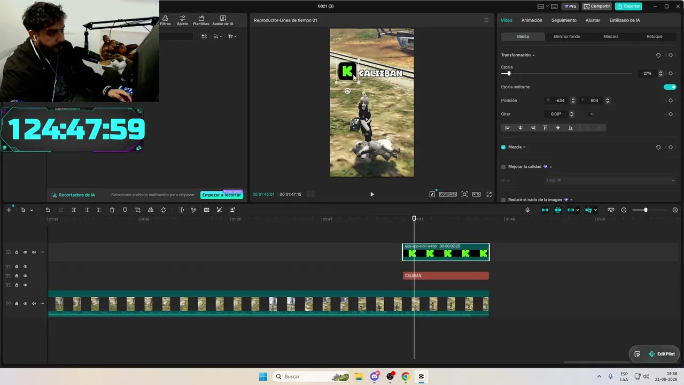This screenshot has width=684, height=385.
Task: Click the record voiceover microphone icon
Action: coord(527,210)
